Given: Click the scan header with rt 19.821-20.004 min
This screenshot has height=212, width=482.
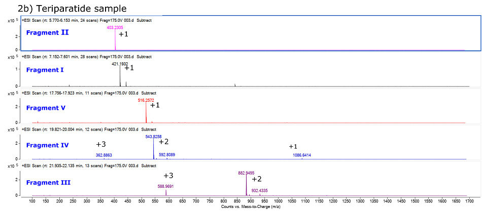Looking at the screenshot, I should point(89,130).
